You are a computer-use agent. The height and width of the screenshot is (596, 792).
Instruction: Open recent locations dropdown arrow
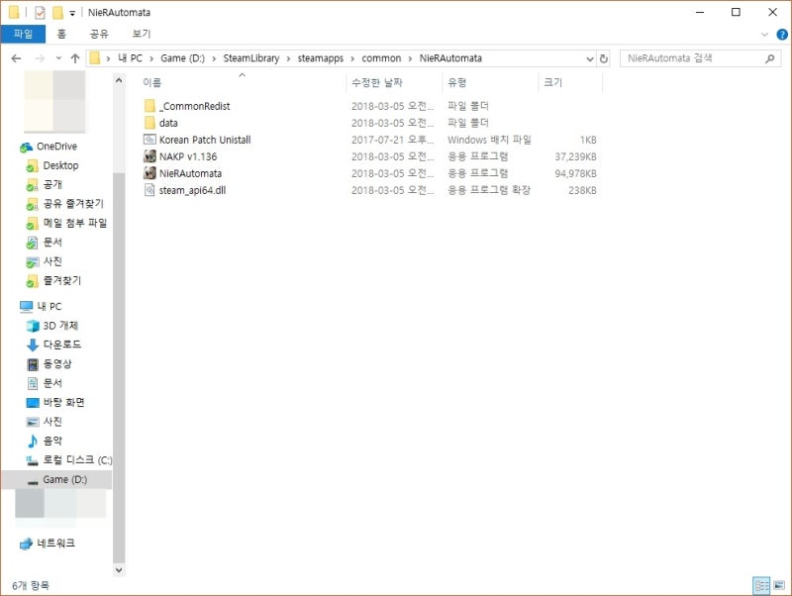tap(58, 58)
